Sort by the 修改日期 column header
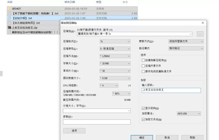This screenshot has width=219, height=140. 70,2
